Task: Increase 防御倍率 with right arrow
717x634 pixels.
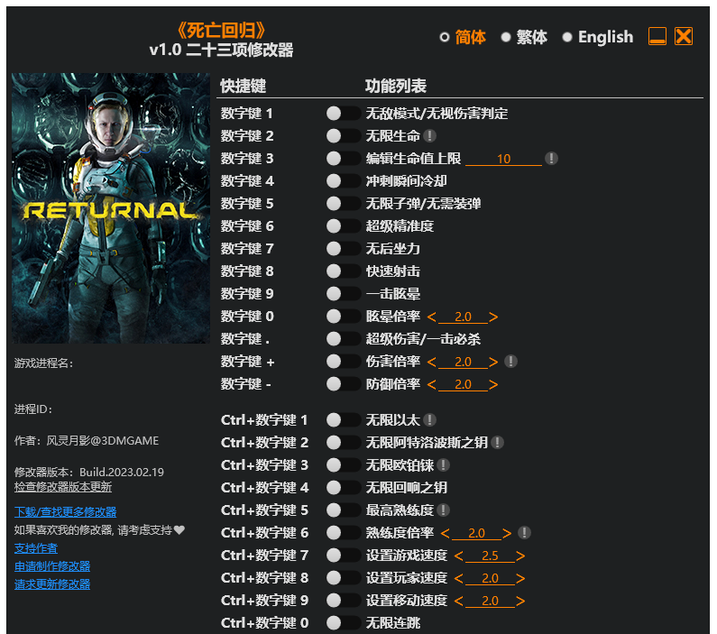Action: coord(493,384)
